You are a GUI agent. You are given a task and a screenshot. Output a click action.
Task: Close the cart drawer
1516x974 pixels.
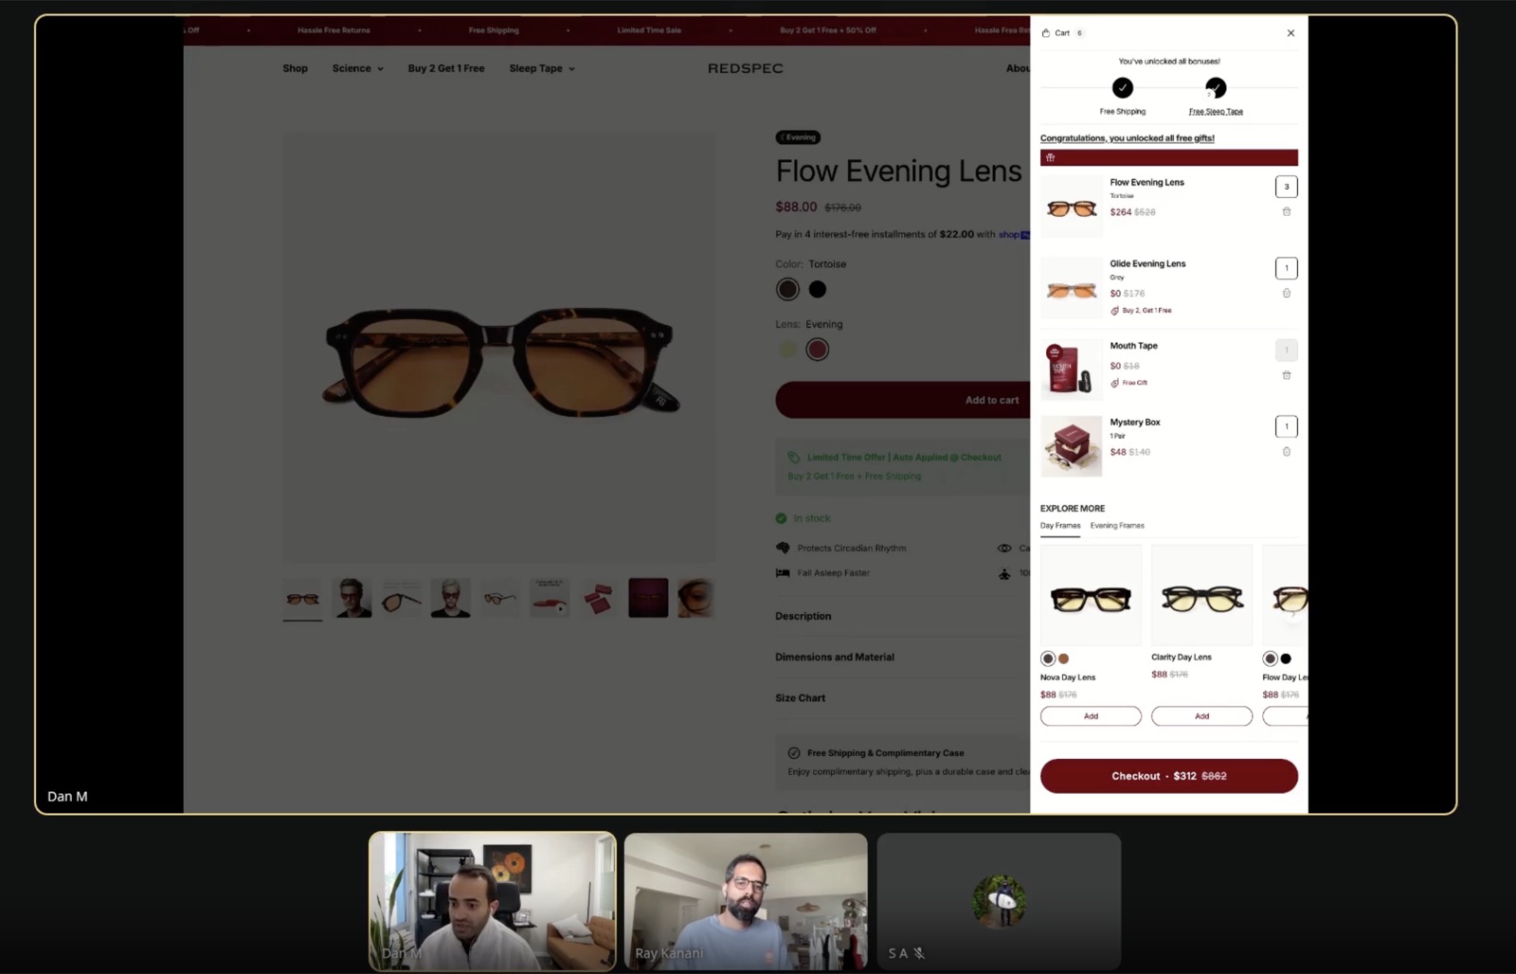click(1290, 33)
